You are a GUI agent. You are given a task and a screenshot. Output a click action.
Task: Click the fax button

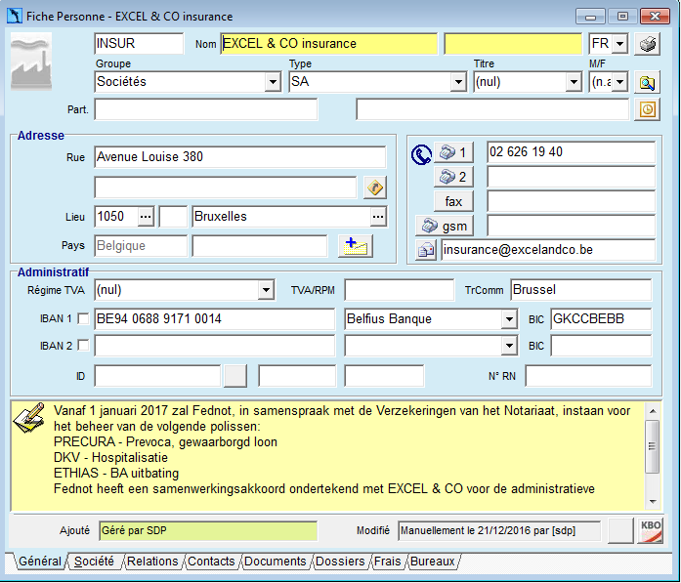(x=453, y=201)
